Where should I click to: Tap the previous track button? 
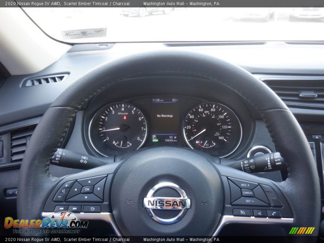pyautogui.click(x=61, y=209)
